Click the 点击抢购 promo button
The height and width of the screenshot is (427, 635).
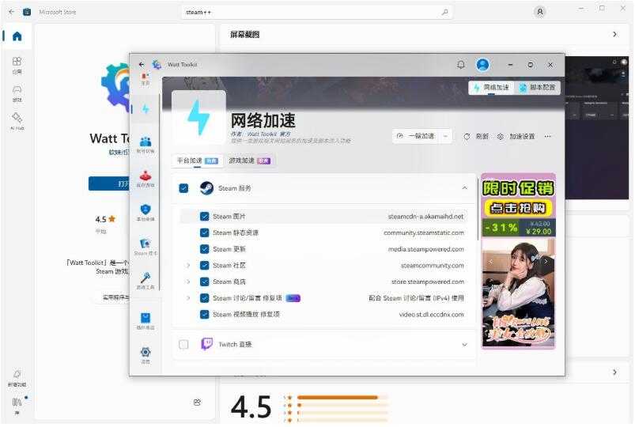point(519,208)
